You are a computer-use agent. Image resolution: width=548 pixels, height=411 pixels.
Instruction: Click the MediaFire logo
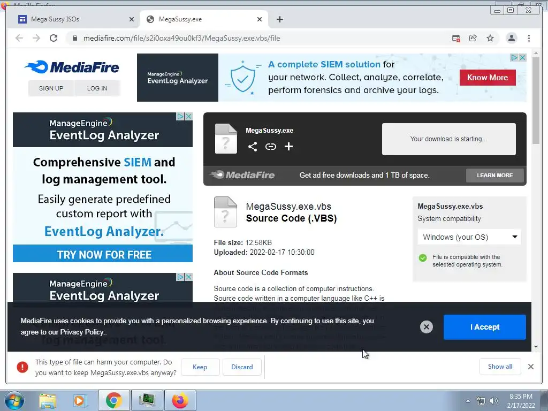tap(72, 67)
